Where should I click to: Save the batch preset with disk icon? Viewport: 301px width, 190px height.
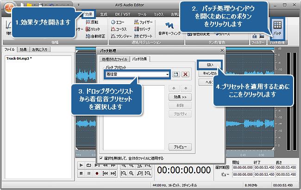tap(176, 74)
